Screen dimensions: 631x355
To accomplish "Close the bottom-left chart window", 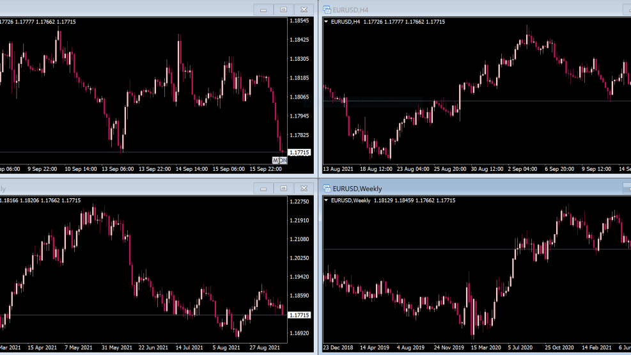I will (x=304, y=188).
